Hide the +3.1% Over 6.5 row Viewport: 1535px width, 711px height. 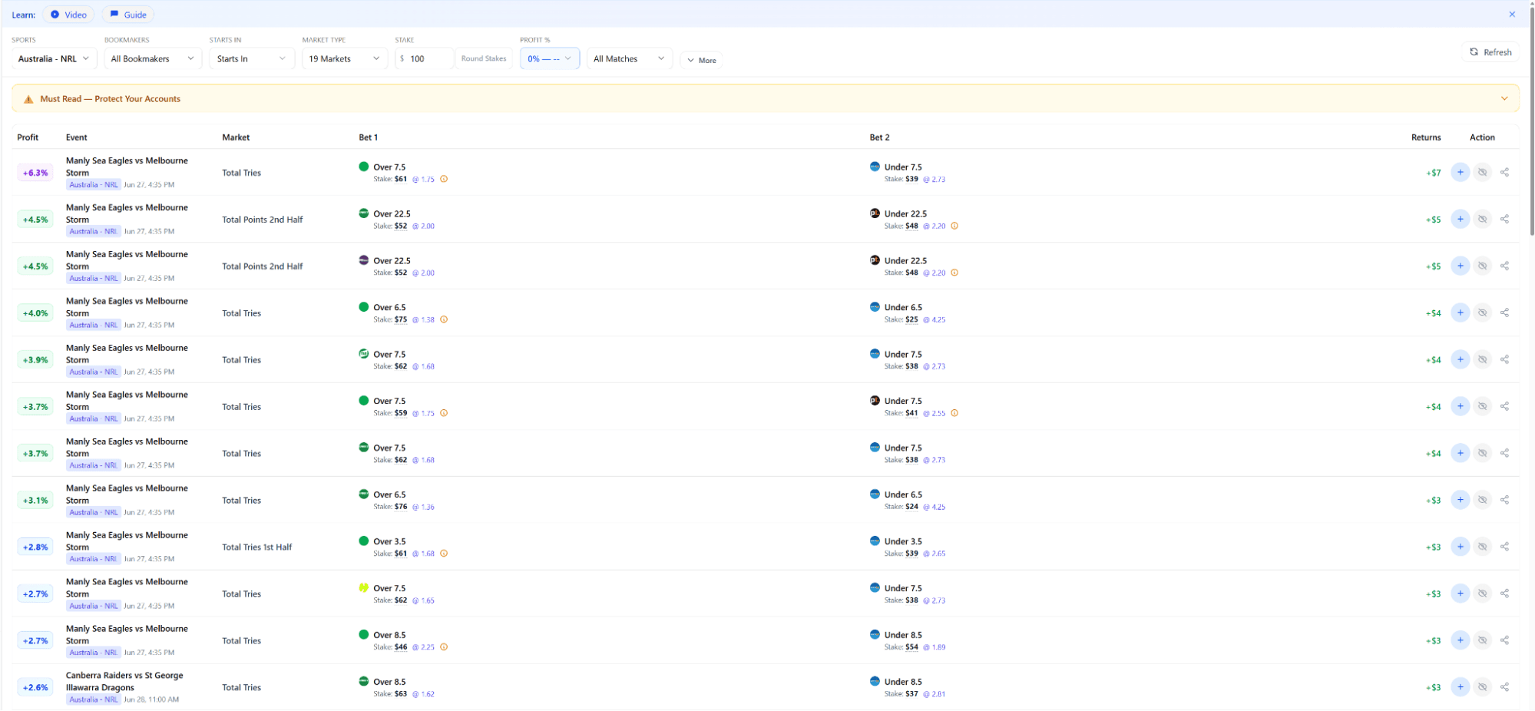click(1483, 501)
